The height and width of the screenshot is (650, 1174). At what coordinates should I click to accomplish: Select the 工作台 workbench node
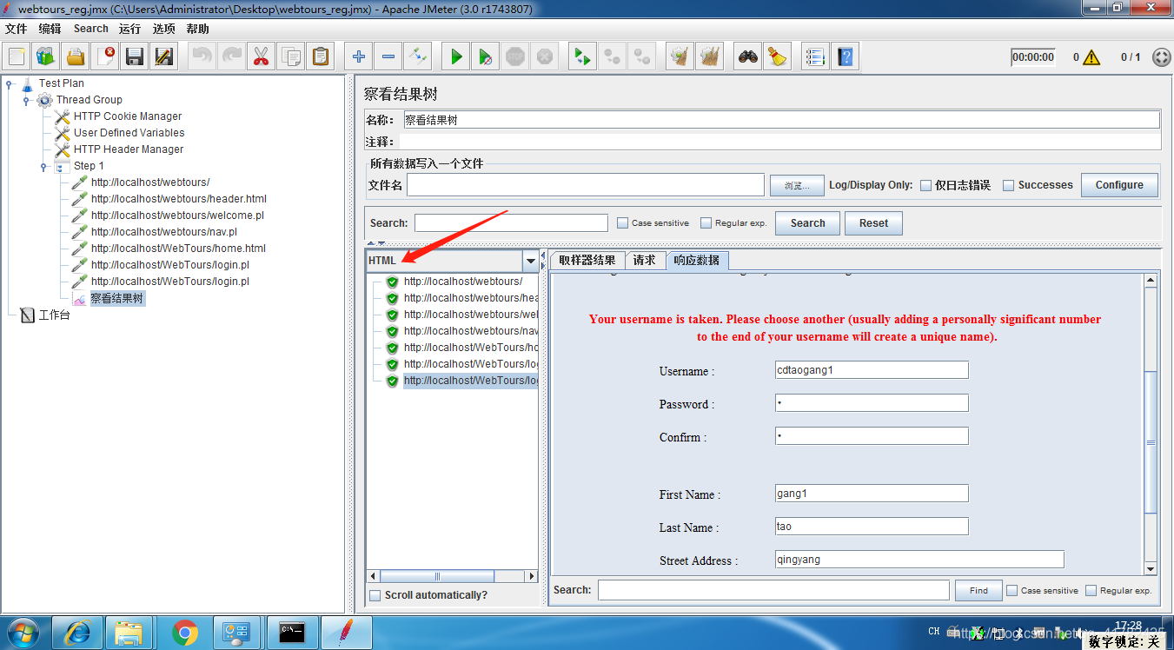(54, 315)
